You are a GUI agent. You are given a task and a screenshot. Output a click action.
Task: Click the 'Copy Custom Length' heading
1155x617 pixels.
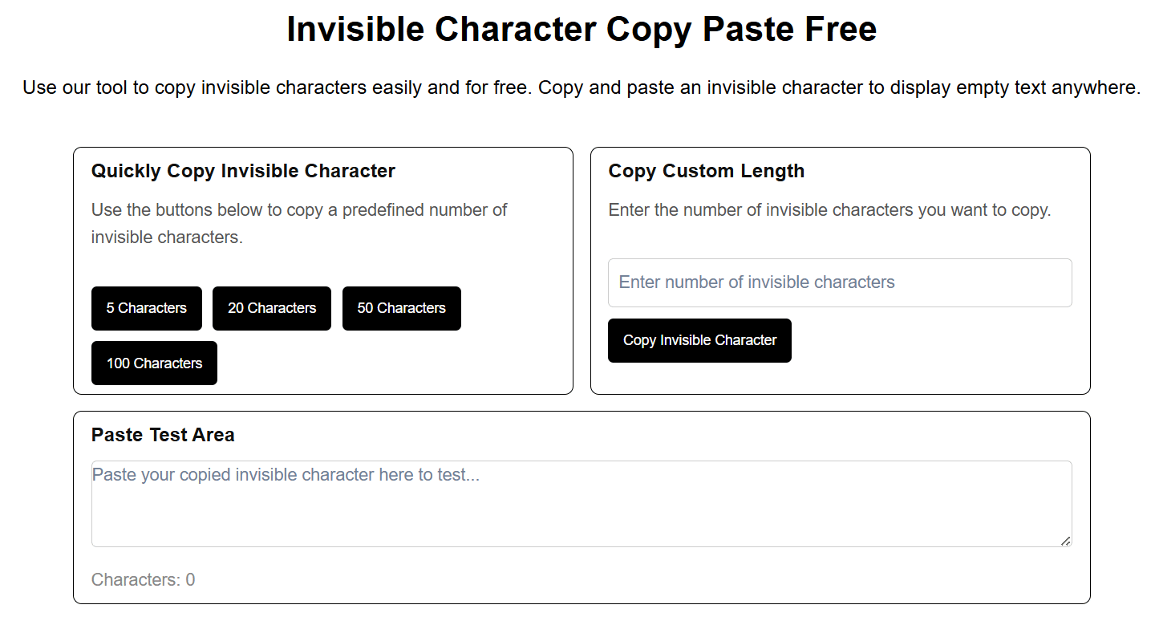pyautogui.click(x=707, y=171)
